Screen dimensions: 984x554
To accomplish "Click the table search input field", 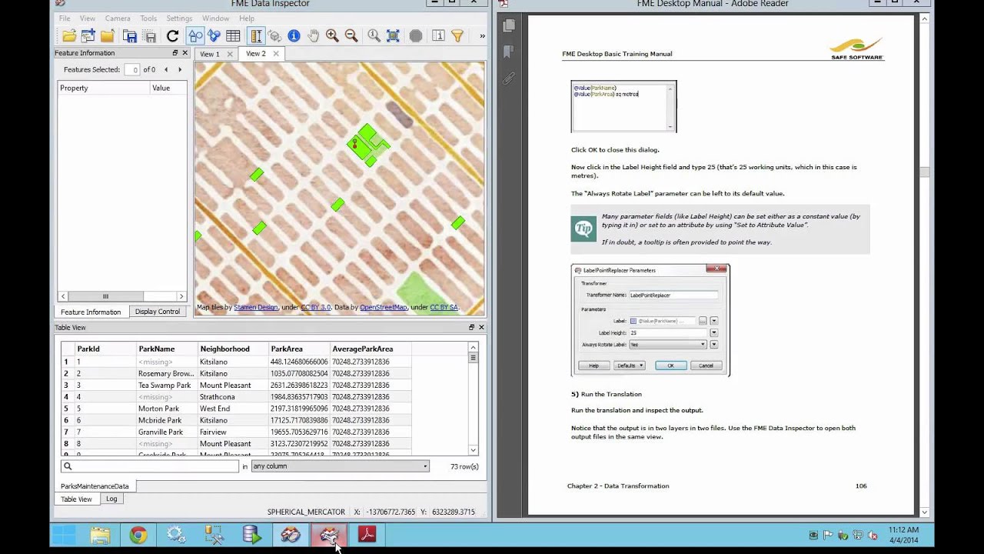I will (x=150, y=466).
